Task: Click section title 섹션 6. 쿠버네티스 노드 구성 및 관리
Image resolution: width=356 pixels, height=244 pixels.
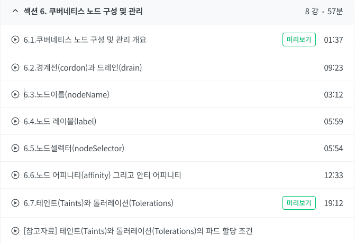Action: pyautogui.click(x=83, y=11)
